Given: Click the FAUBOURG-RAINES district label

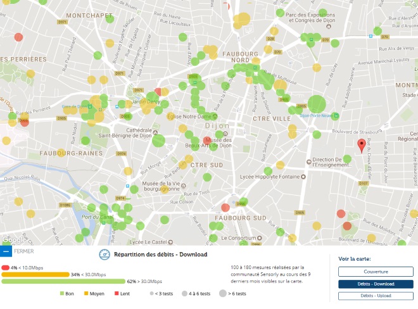Looking at the screenshot, I should 71,153.
